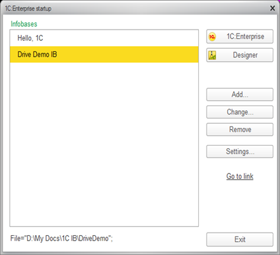280x255 pixels.
Task: Click the green Infobases heading
Action: click(x=24, y=24)
